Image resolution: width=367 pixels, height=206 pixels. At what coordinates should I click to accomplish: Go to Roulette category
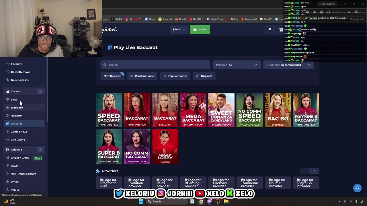coord(24,116)
